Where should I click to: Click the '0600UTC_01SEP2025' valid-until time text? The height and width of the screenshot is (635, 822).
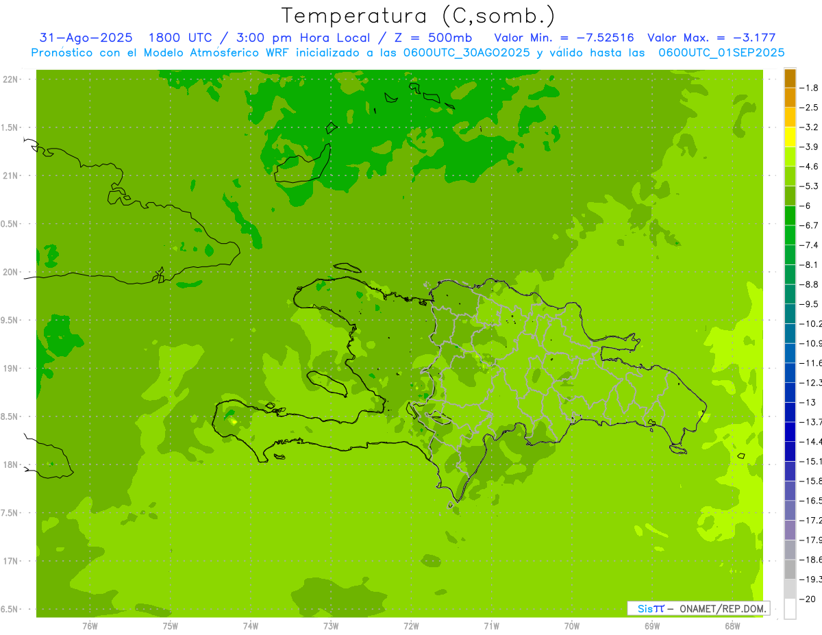point(721,53)
